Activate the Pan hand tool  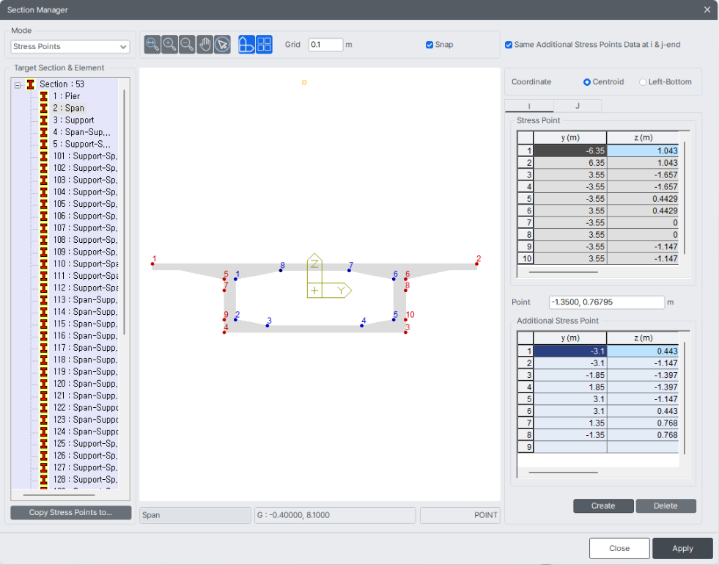pyautogui.click(x=205, y=45)
